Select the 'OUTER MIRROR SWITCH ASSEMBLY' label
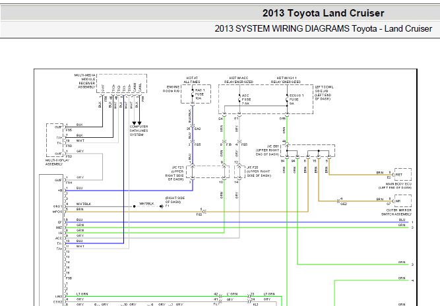Image resolution: width=440 pixels, height=306 pixels. click(x=396, y=212)
